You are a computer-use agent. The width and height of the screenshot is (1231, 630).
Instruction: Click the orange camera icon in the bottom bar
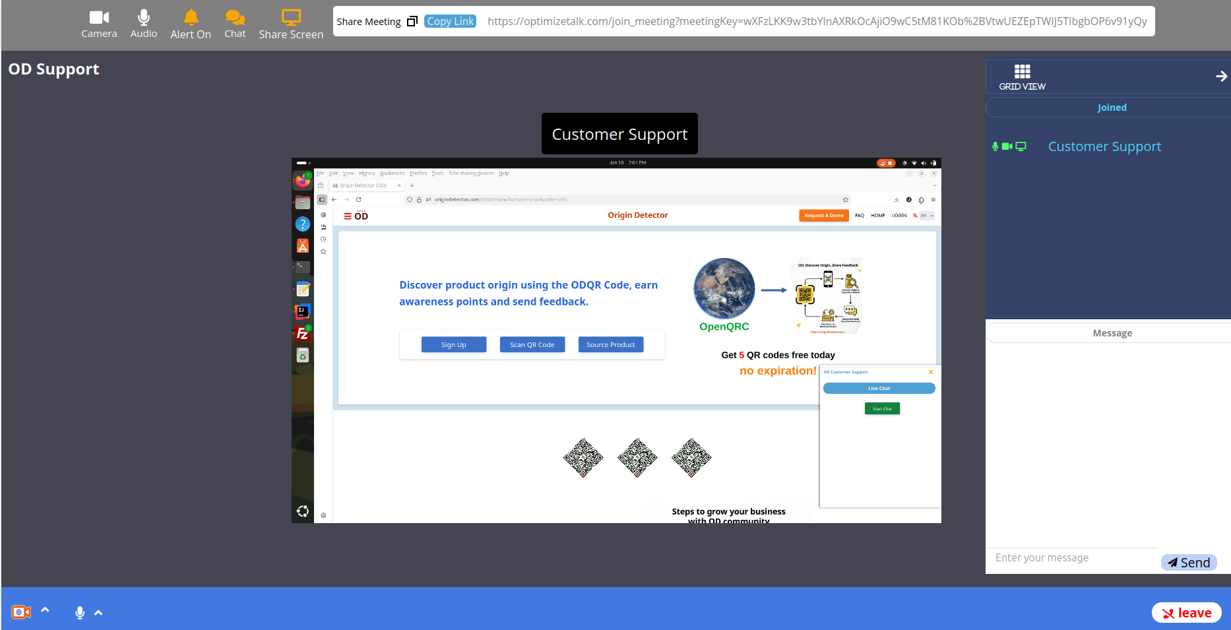pyautogui.click(x=20, y=612)
